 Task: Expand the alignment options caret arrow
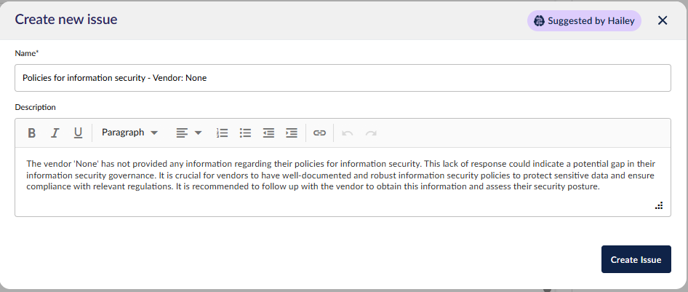point(198,133)
